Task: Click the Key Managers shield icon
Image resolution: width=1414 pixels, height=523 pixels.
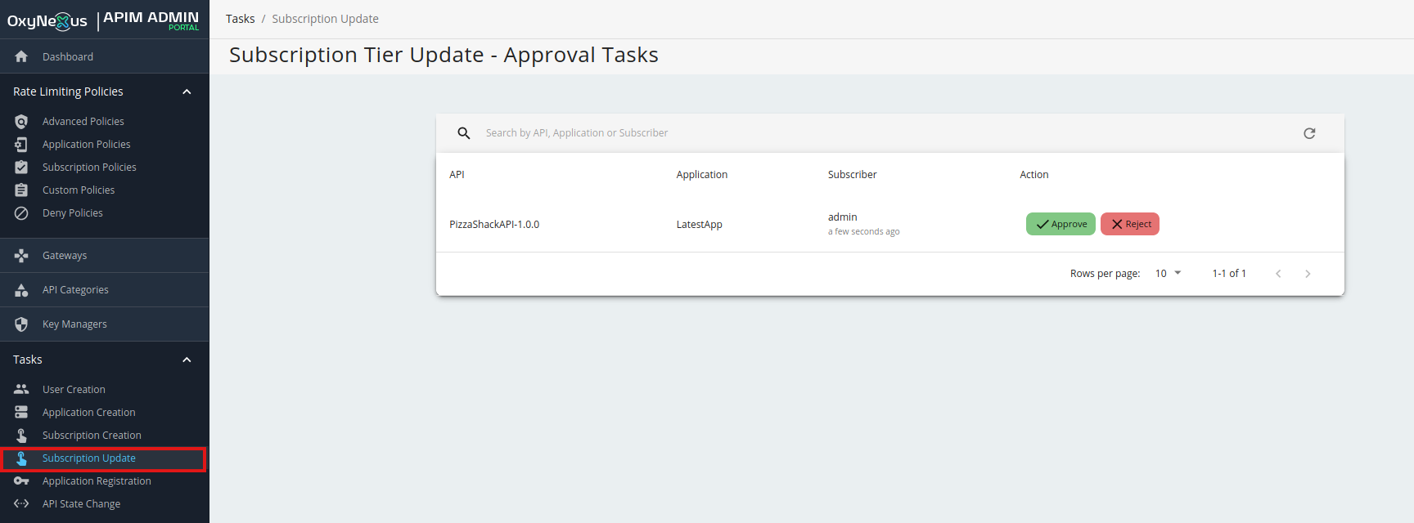Action: coord(21,324)
